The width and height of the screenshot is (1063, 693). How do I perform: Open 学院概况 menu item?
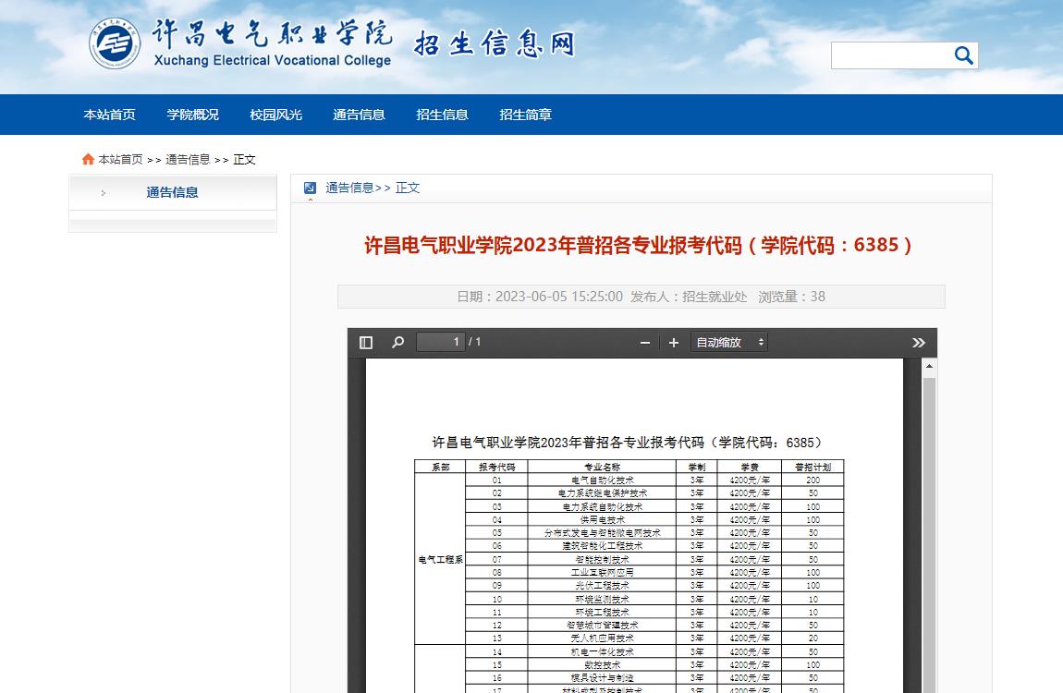192,115
